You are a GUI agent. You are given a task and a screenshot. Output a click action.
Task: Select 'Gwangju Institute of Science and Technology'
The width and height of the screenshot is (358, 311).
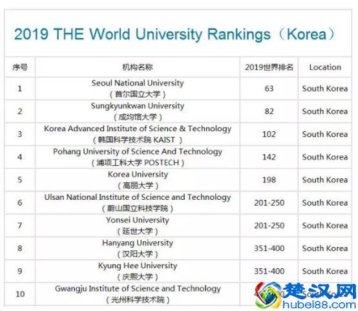coord(138,289)
